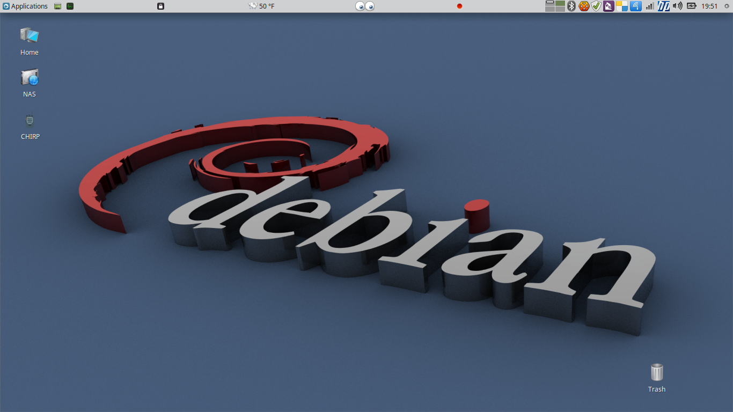Viewport: 733px width, 412px height.
Task: Open the Bluetooth tray icon
Action: (x=572, y=6)
